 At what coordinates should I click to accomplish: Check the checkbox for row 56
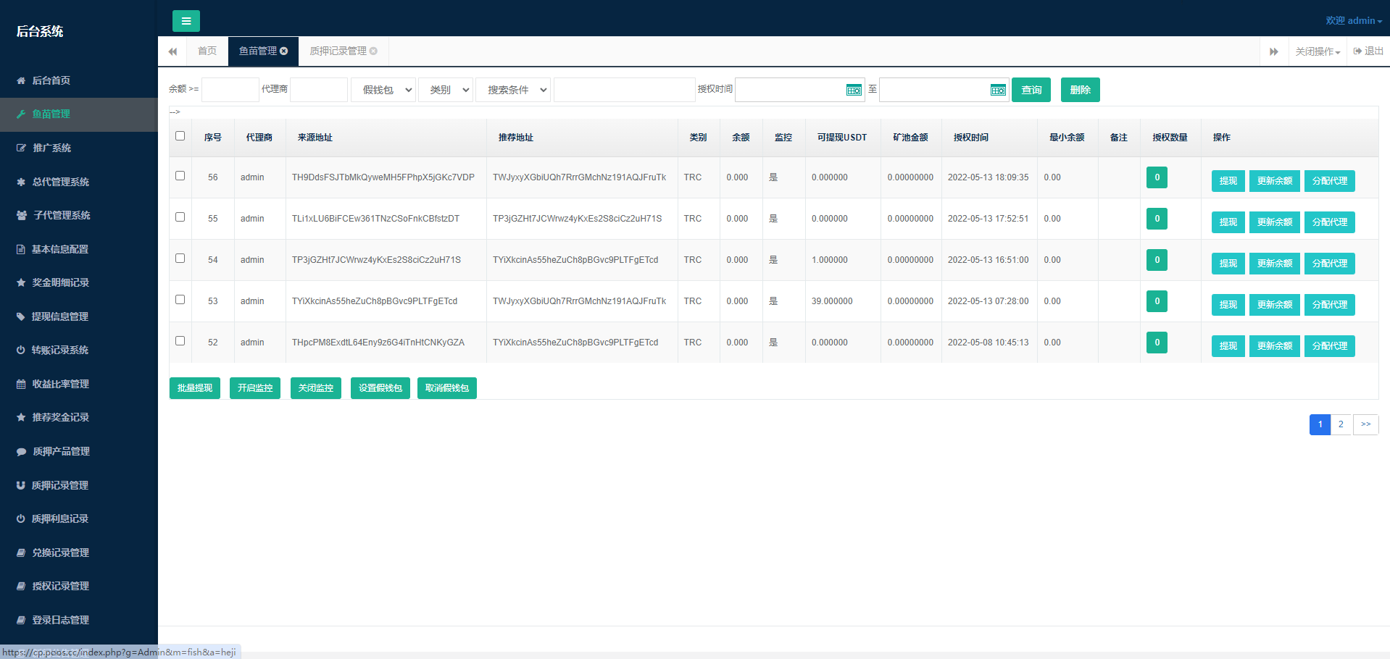point(180,175)
